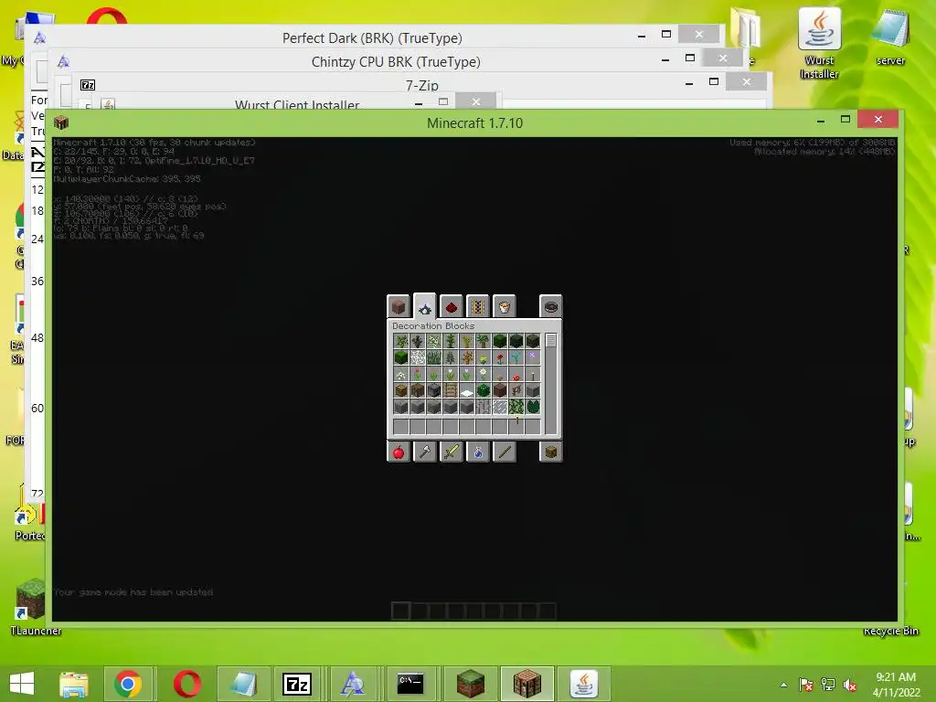
Task: Pick the torch item
Action: (533, 374)
